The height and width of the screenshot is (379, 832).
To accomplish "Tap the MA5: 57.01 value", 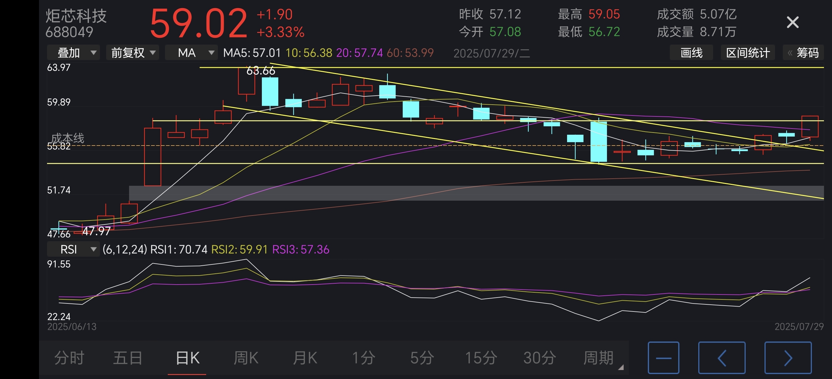I will (252, 53).
